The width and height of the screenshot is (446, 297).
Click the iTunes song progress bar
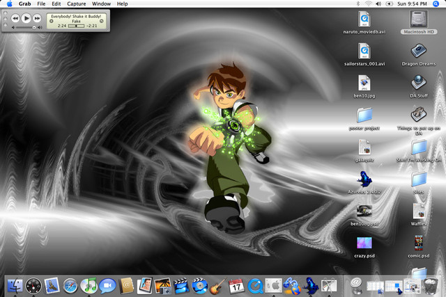click(76, 26)
